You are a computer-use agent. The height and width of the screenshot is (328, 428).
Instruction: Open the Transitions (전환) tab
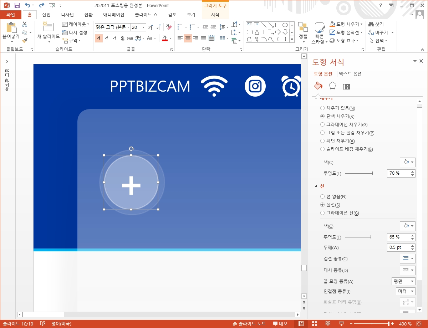click(x=88, y=15)
